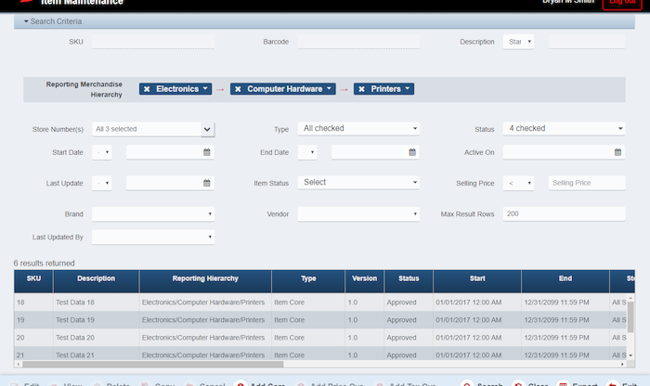Open the Description match-type dropdown

tap(518, 42)
